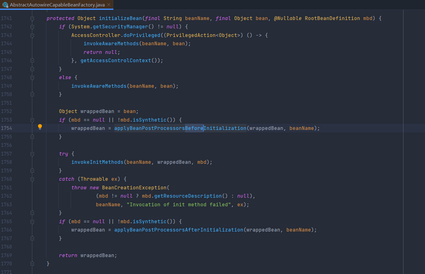Click line number 1758 in the gutter

pyautogui.click(x=6, y=162)
